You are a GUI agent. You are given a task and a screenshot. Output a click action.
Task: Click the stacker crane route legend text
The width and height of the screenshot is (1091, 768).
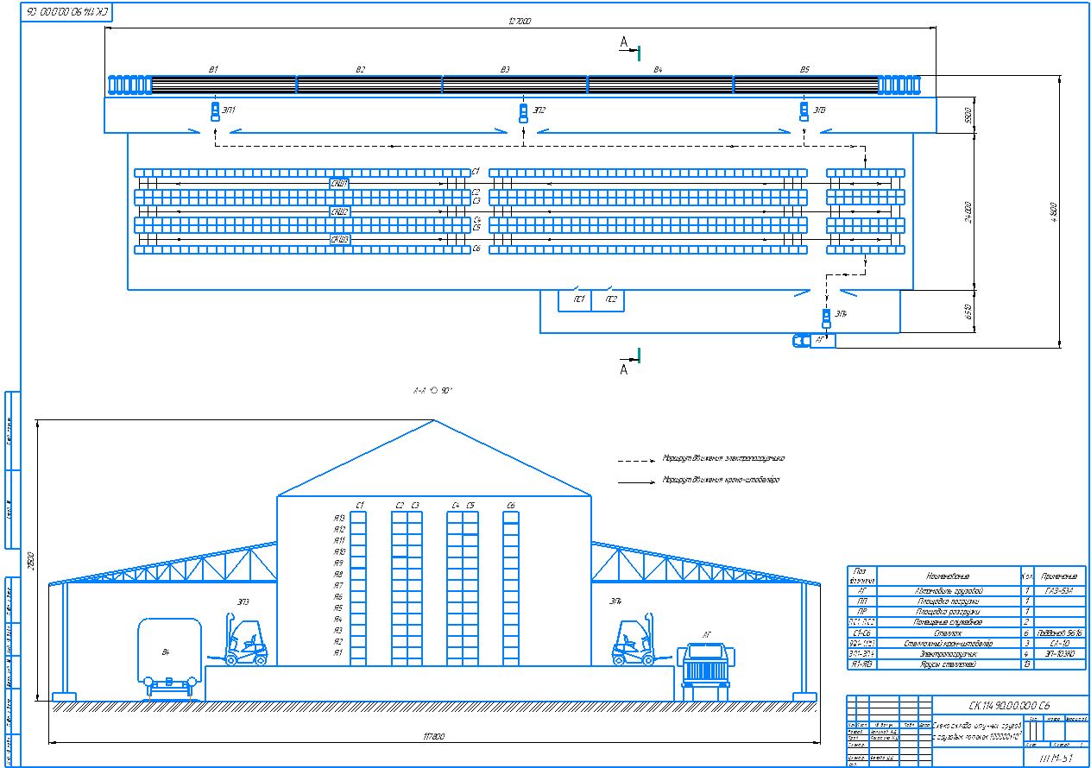(x=721, y=480)
